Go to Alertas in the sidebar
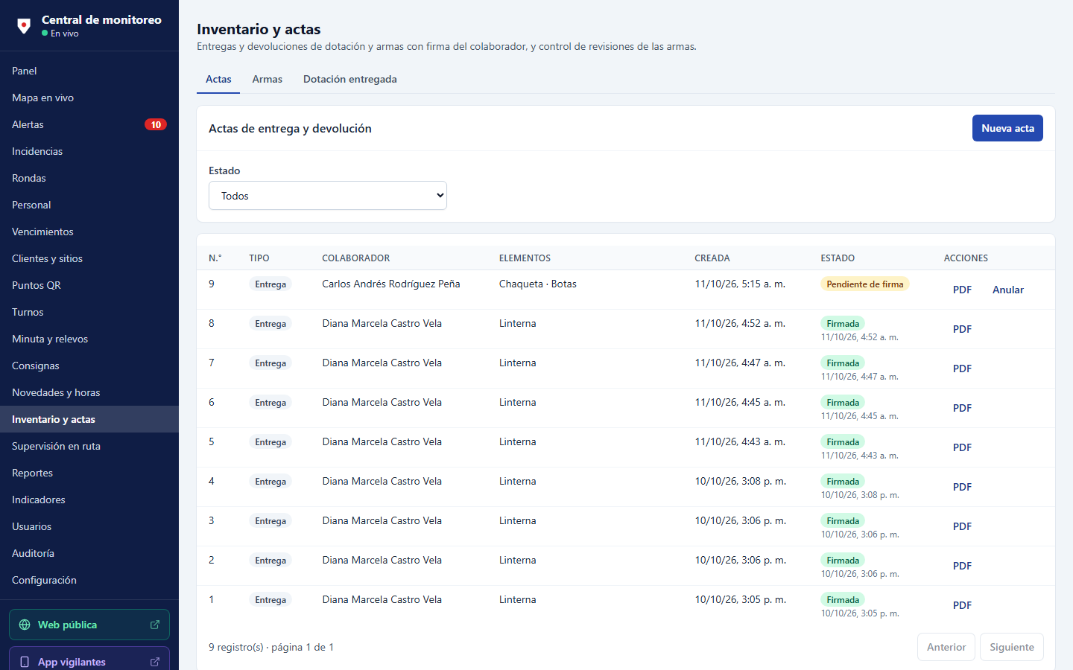 click(89, 124)
